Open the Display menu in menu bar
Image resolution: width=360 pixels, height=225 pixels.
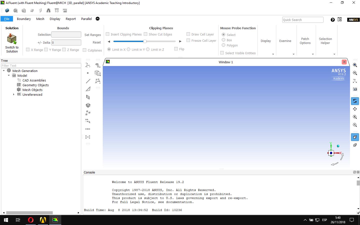(55, 19)
